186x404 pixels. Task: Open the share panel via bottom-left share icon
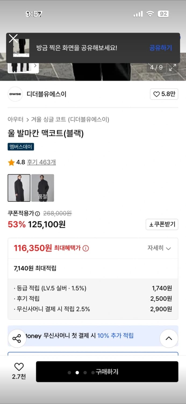pos(17,338)
